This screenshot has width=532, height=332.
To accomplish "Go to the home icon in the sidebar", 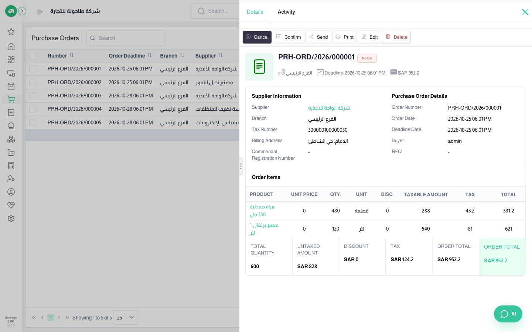I will pos(11,46).
